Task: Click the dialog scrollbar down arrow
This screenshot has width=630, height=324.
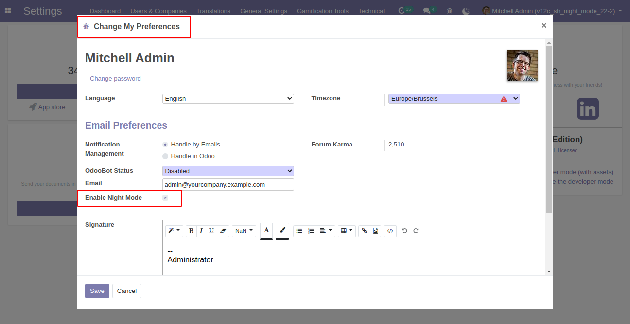Action: click(549, 272)
